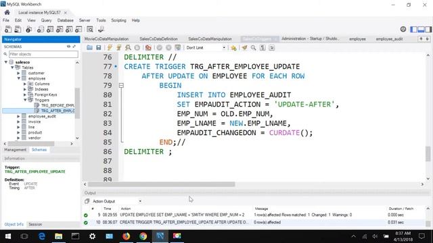Switch to Session tab
Screen dimensions: 433x243
(x=35, y=224)
